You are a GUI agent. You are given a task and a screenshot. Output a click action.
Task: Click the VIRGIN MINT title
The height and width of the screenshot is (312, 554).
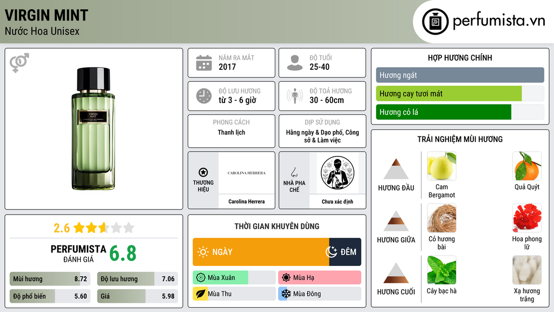[47, 15]
